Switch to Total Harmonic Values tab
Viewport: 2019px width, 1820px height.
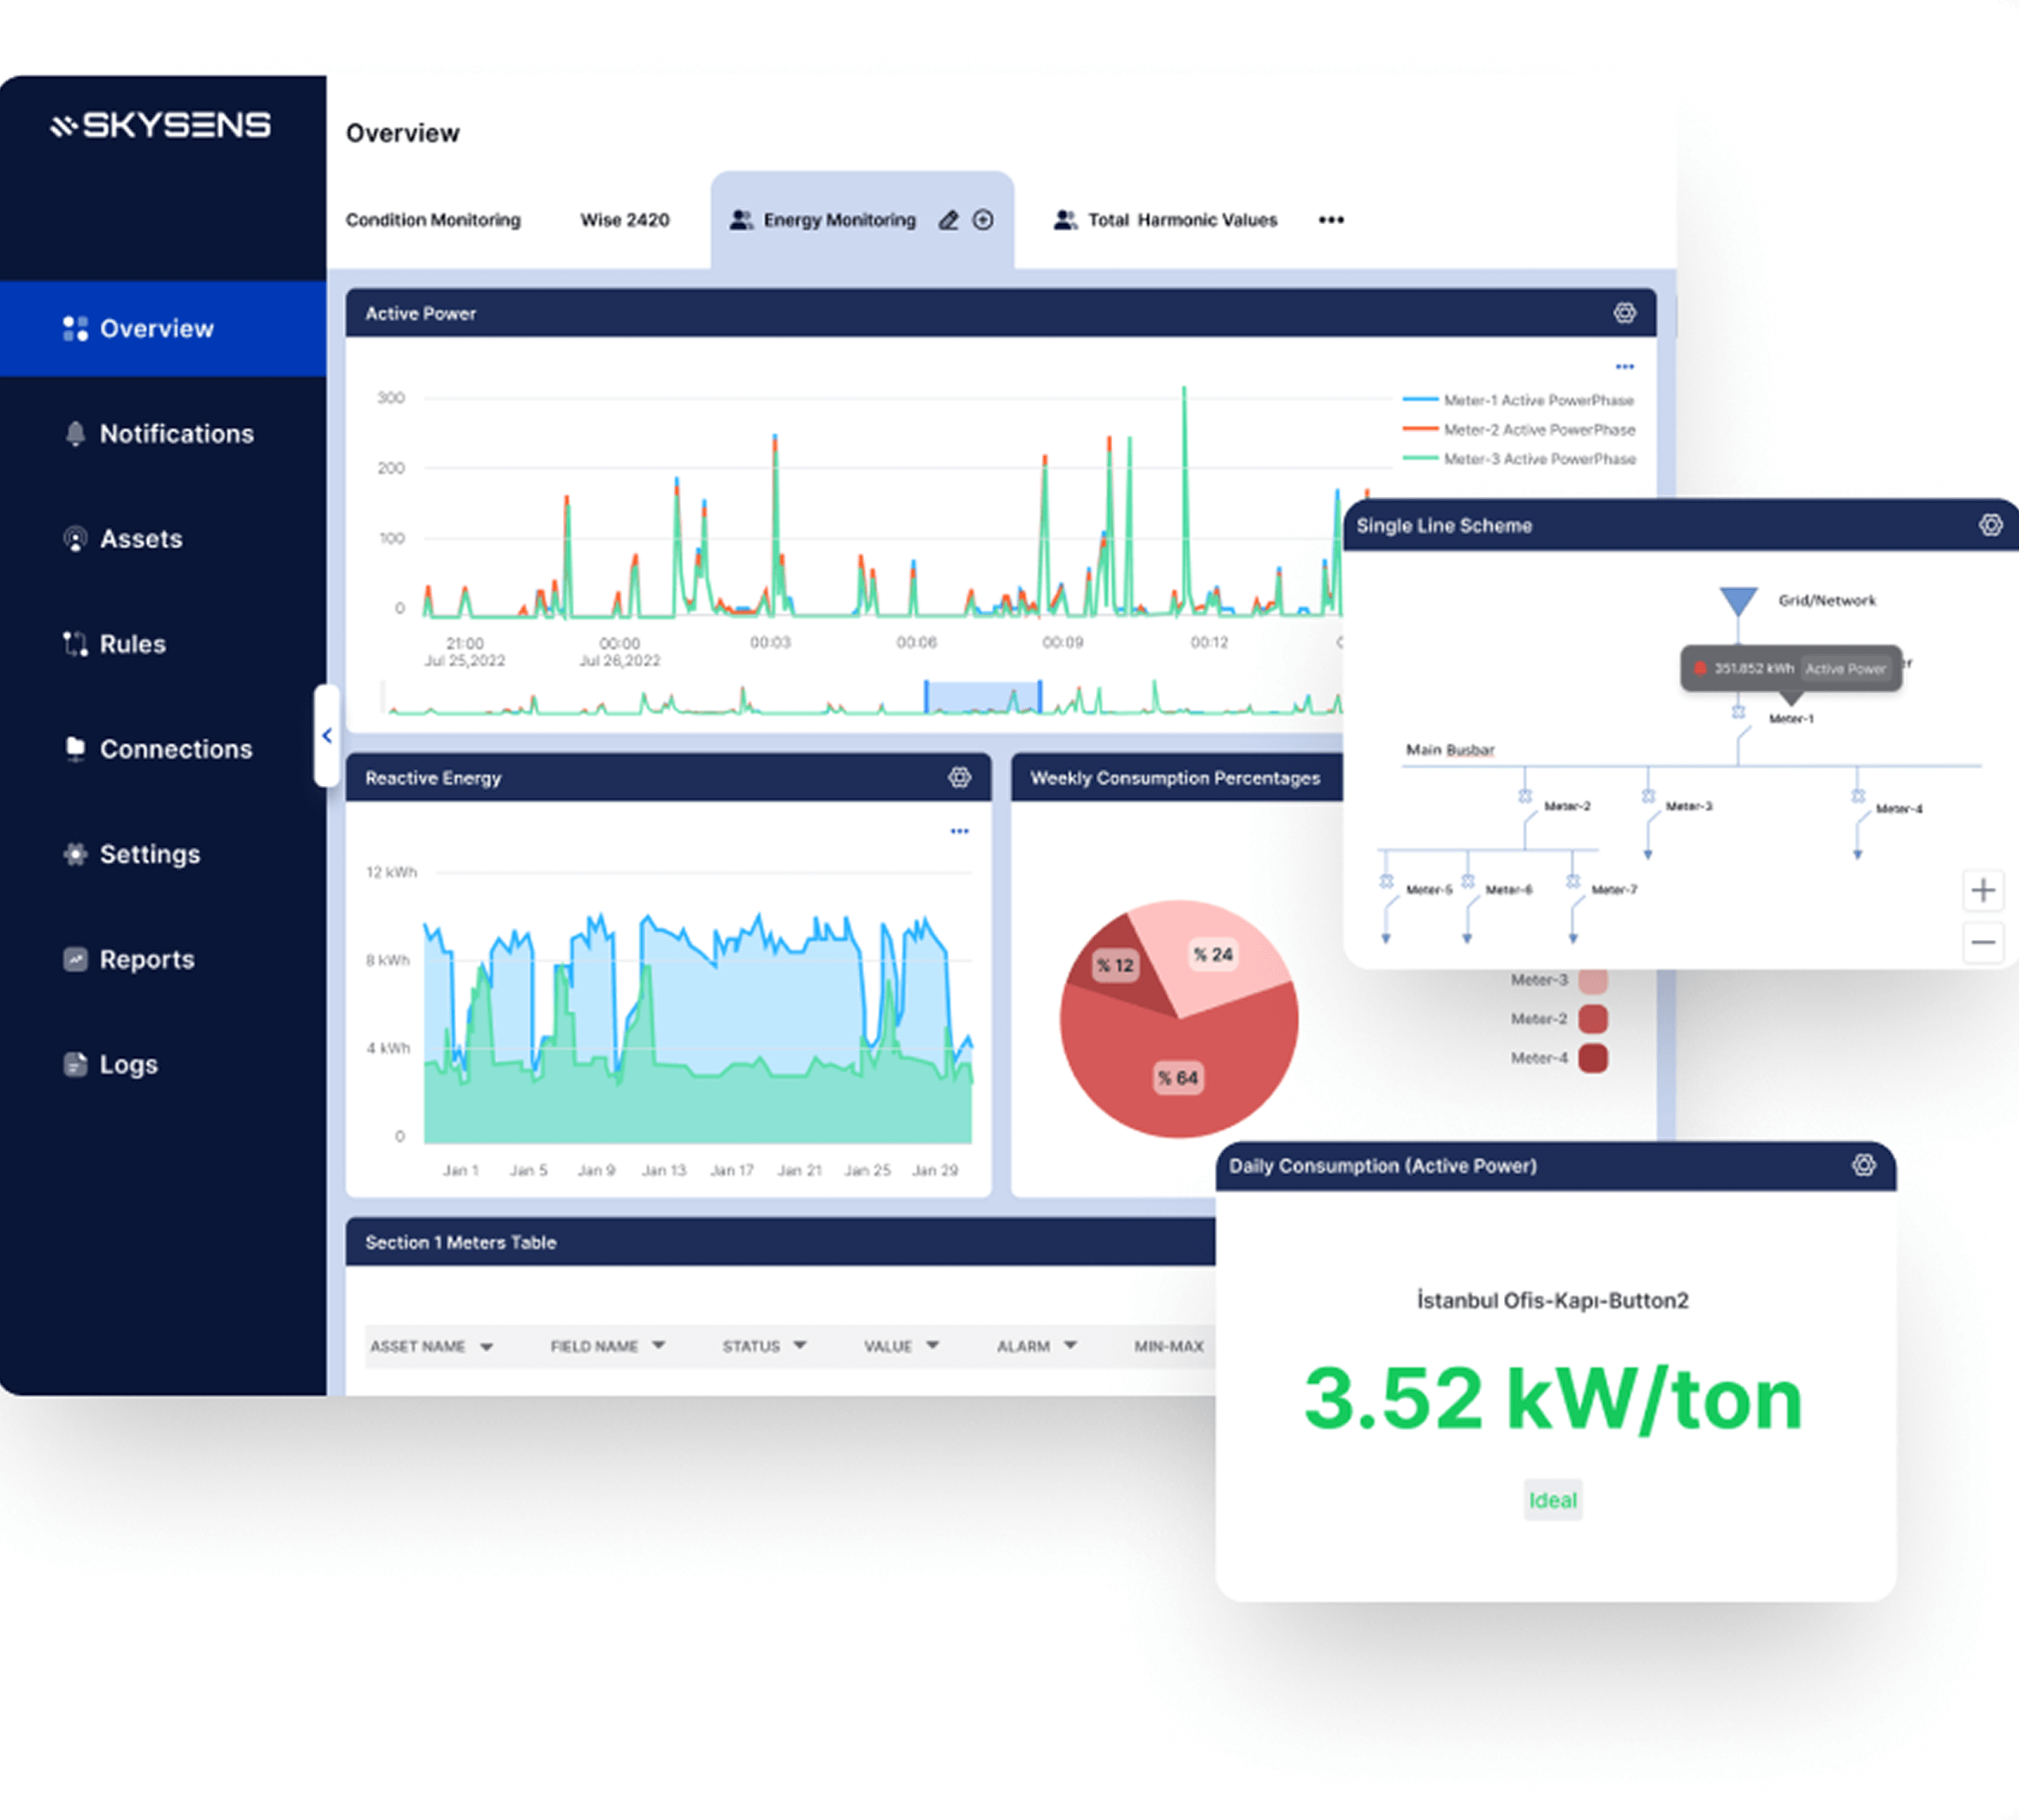pyautogui.click(x=1181, y=220)
